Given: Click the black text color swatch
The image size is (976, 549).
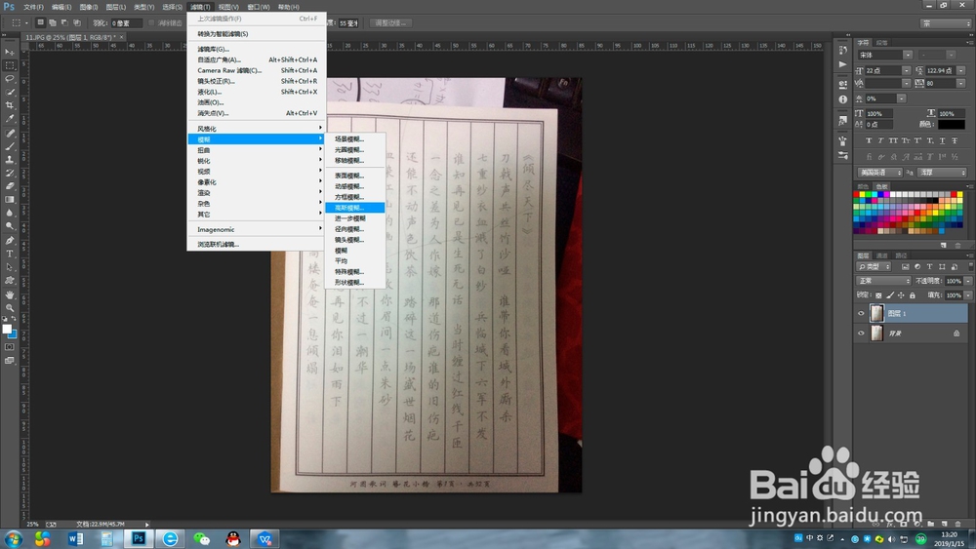Looking at the screenshot, I should coord(951,125).
